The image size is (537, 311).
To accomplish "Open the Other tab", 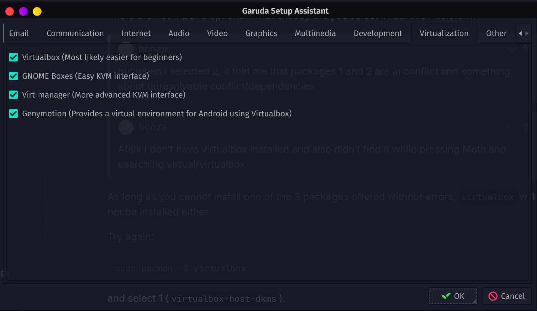I will (x=496, y=33).
